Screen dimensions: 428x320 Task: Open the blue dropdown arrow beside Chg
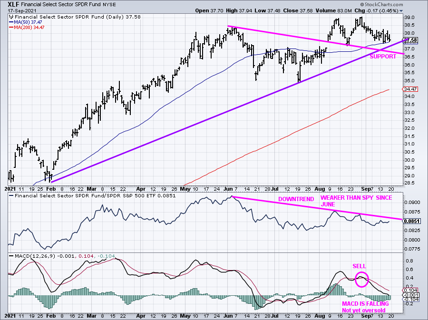click(401, 11)
